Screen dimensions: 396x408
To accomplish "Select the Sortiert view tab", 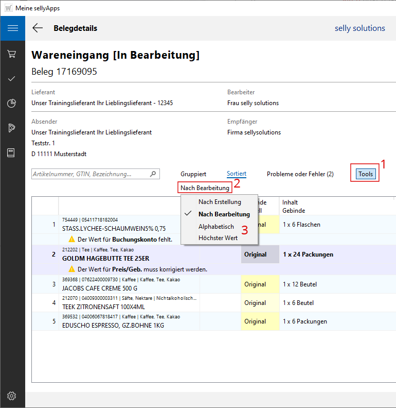I will [x=237, y=174].
